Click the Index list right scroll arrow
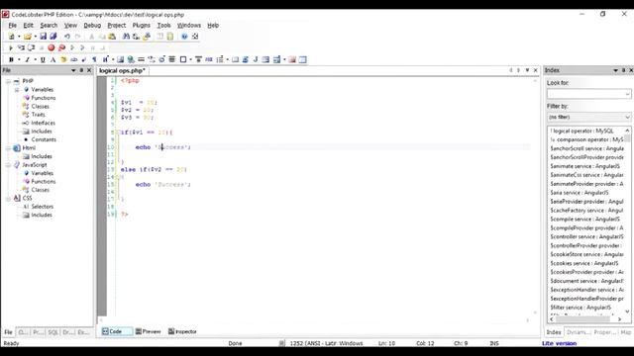The height and width of the screenshot is (356, 634). (x=619, y=318)
